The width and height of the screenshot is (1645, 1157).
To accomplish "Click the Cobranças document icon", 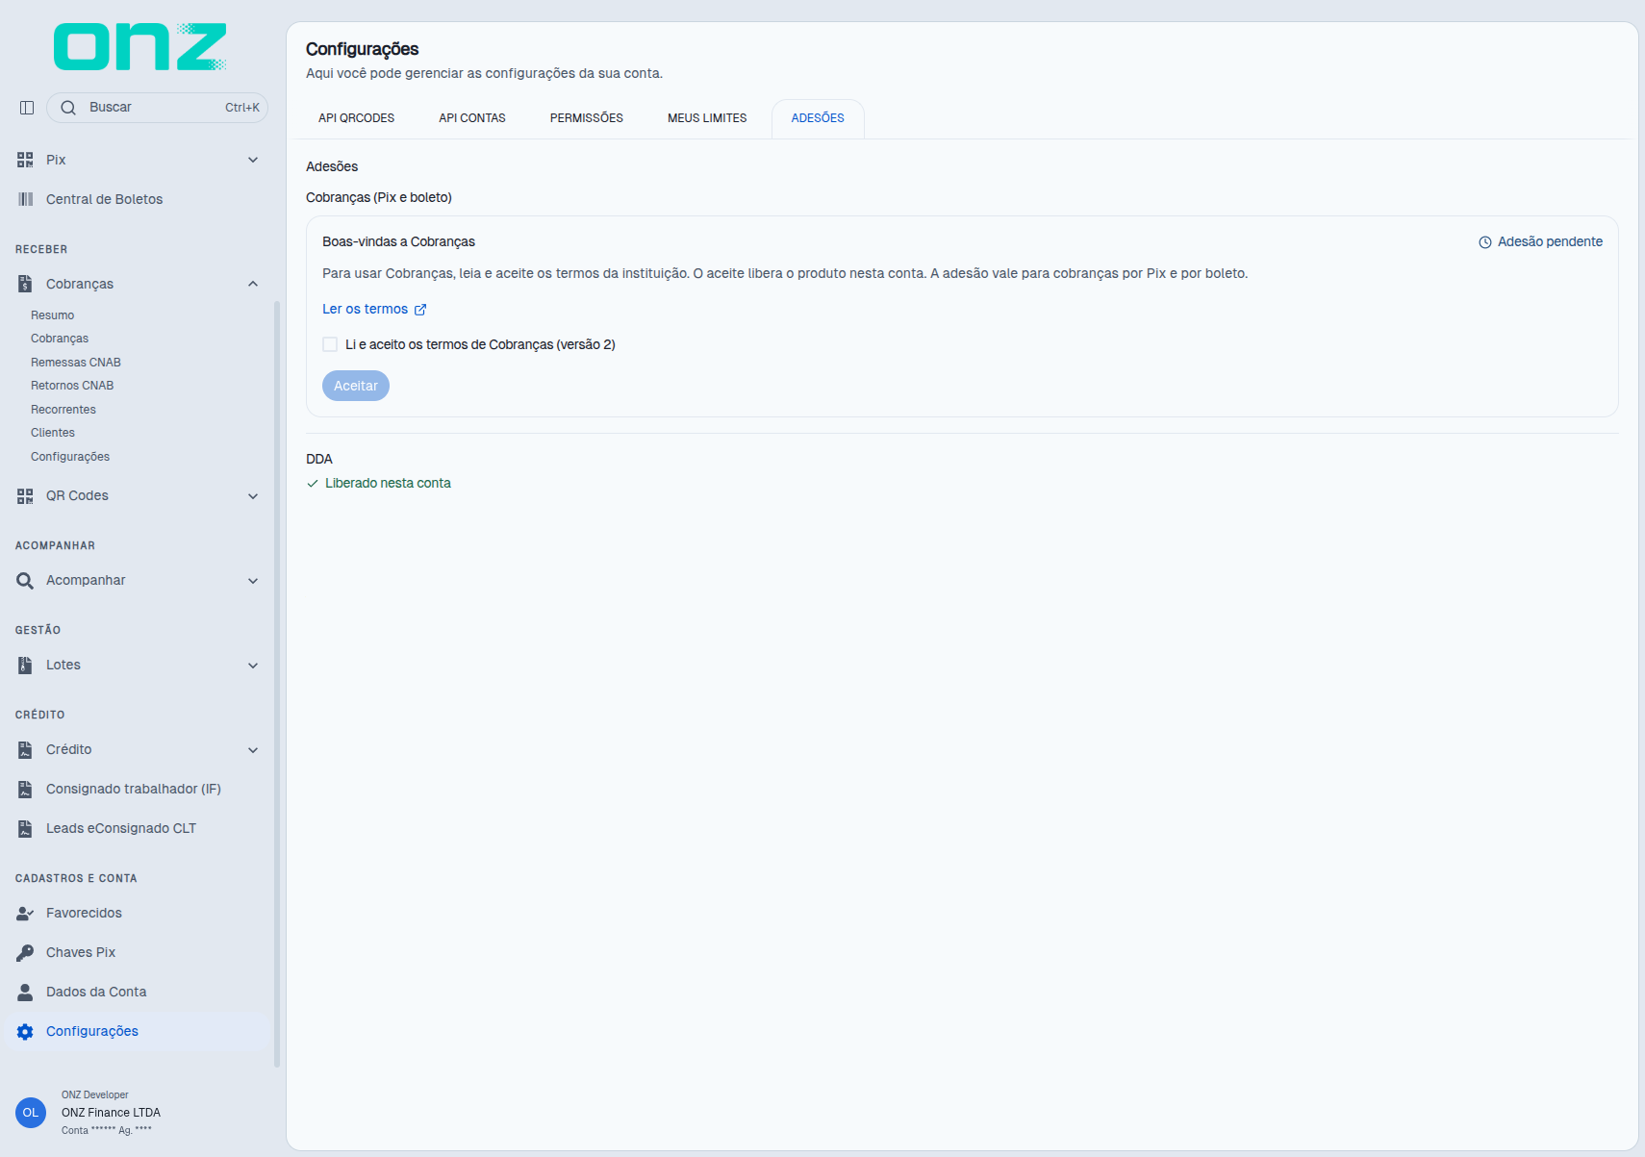I will [x=25, y=284].
